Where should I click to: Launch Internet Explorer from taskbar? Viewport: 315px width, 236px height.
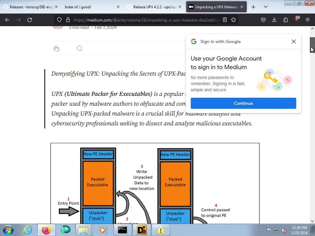tap(27, 230)
